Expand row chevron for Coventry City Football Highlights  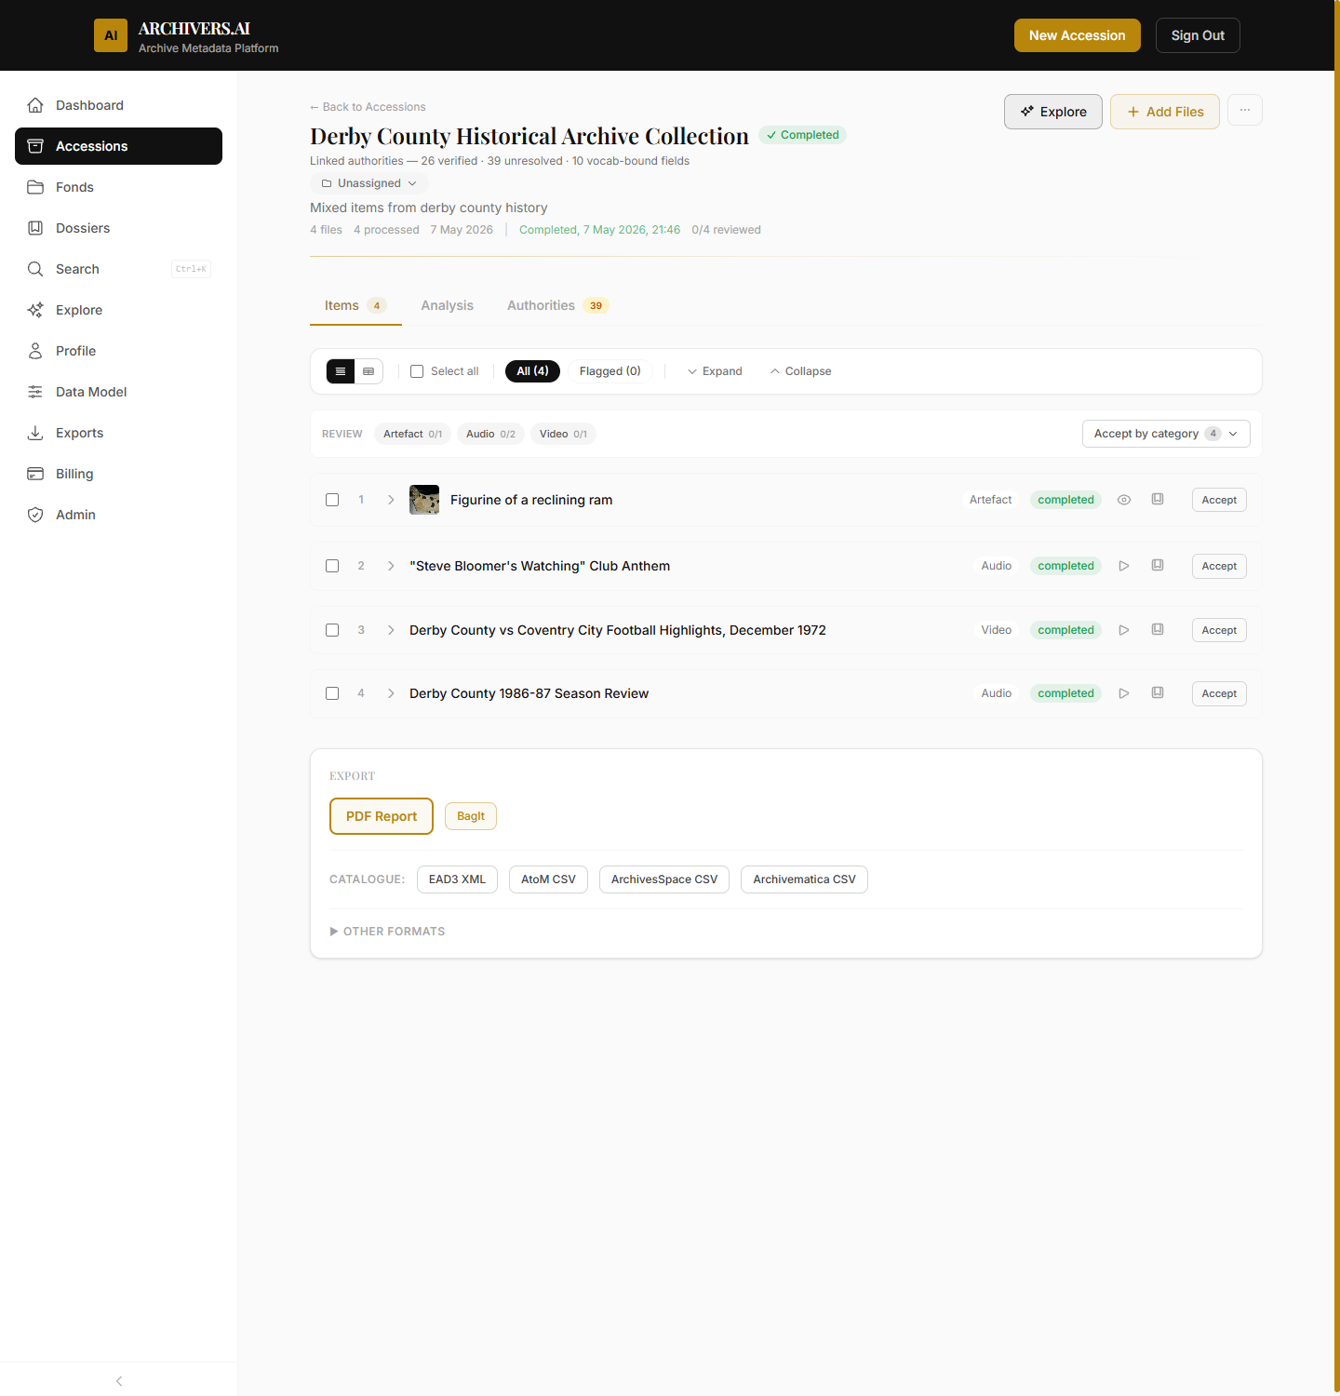click(391, 630)
